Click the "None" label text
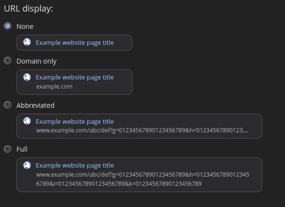Screen dimensions: 285x207 tap(25, 26)
